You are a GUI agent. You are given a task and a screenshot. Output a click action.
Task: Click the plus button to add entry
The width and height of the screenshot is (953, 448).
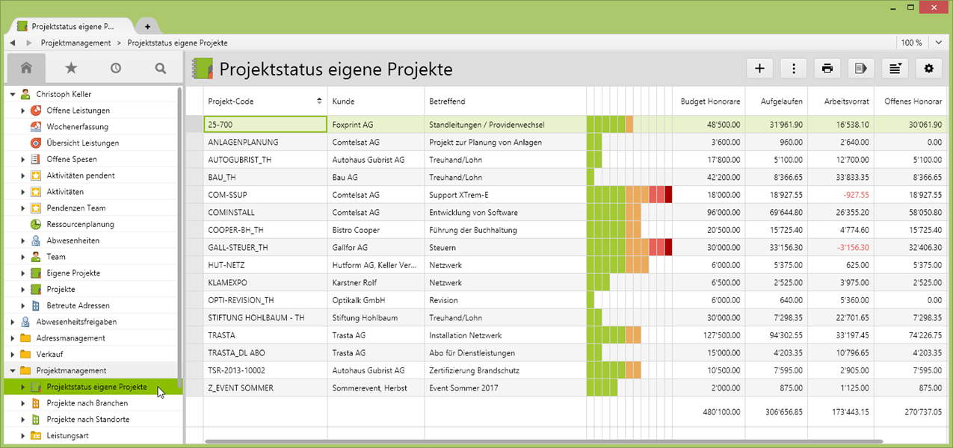[x=759, y=69]
